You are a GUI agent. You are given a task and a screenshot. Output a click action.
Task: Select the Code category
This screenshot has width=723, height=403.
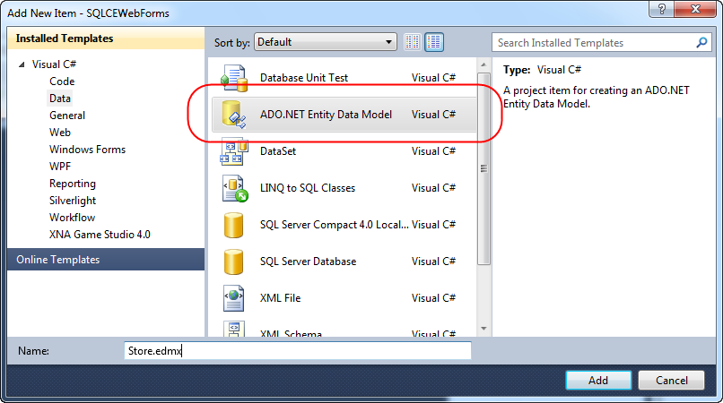click(62, 81)
